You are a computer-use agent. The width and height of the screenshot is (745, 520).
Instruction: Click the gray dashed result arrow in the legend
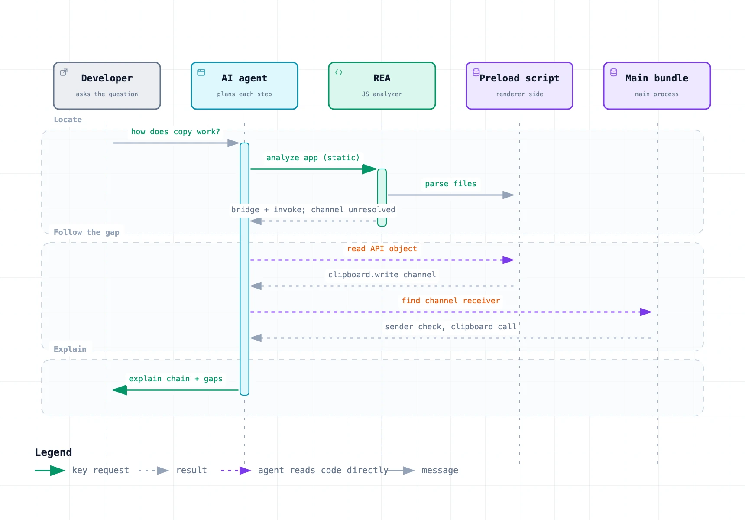[154, 471]
